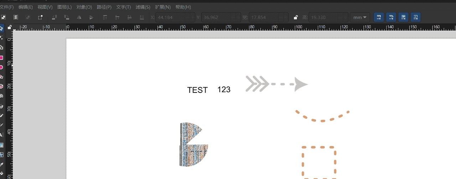
Task: Select the Rectangle tool
Action: coord(1,58)
